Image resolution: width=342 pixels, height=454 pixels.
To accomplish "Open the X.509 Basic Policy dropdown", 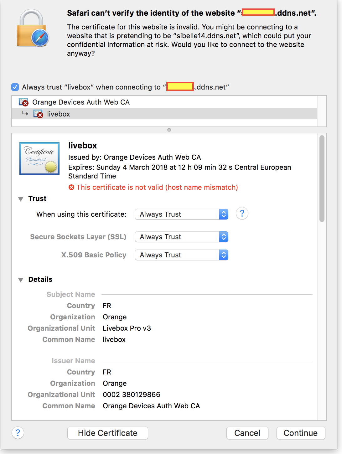I will [181, 255].
